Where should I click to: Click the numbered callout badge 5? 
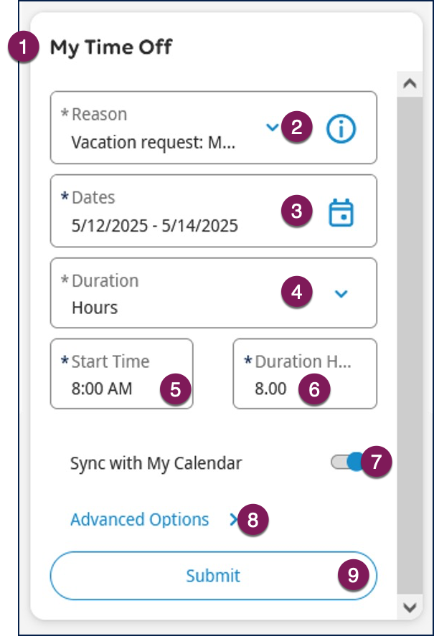[x=176, y=389]
